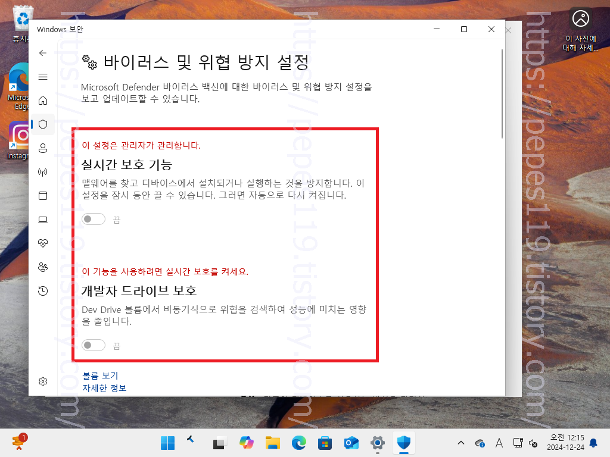Image resolution: width=610 pixels, height=457 pixels.
Task: Open Microsoft Store from taskbar
Action: tap(325, 443)
